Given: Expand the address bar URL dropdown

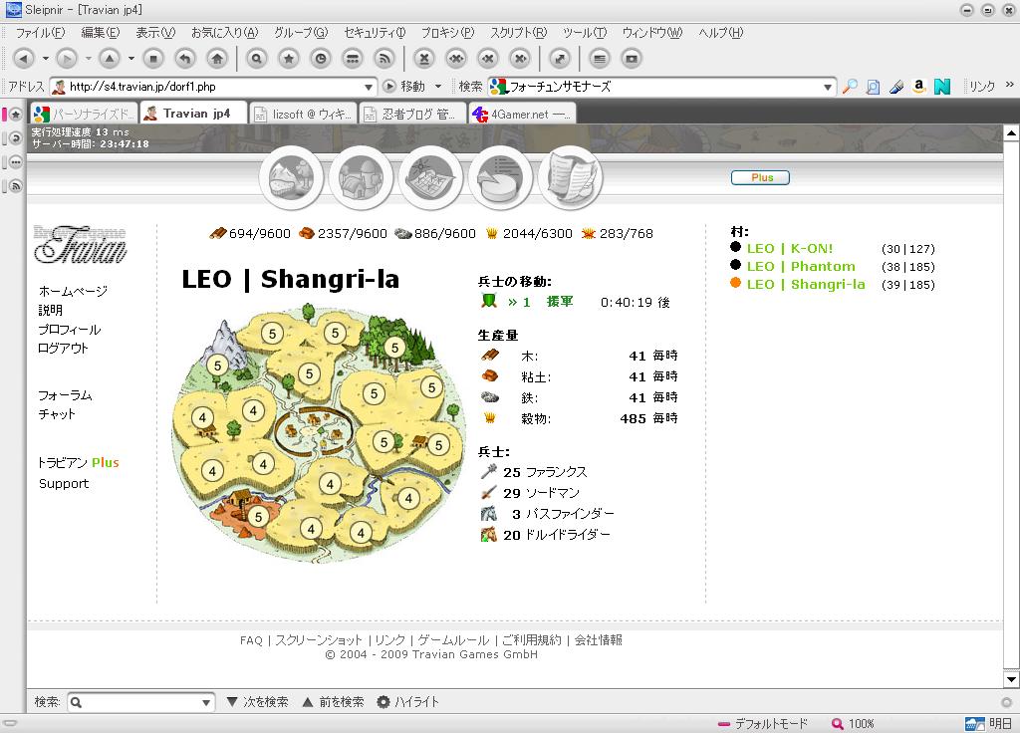Looking at the screenshot, I should point(369,87).
